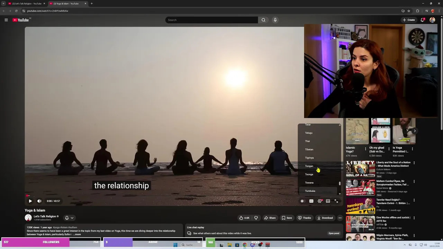This screenshot has height=249, width=443.
Task: Open Eine Woche offline und zurück video
Action: [x=393, y=219]
